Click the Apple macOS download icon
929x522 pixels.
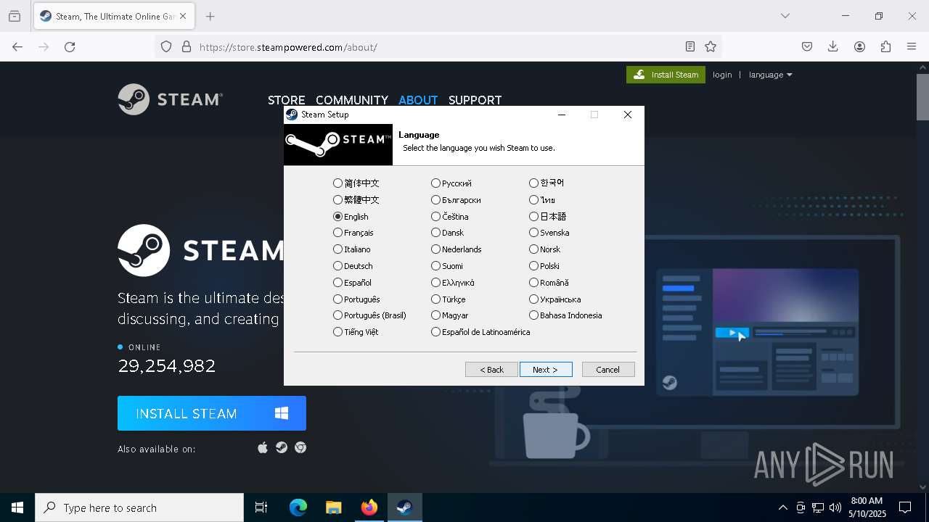[x=263, y=447]
